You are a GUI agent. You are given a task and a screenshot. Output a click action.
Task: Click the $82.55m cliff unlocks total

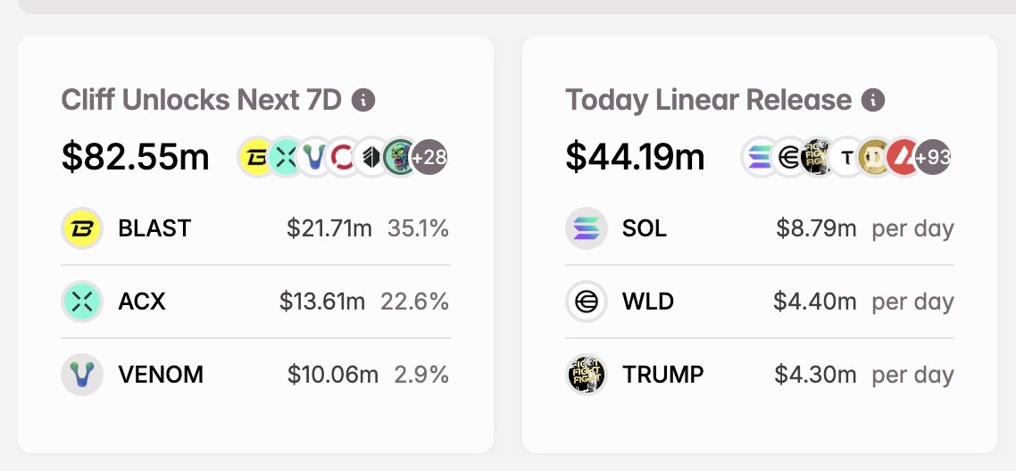pos(136,157)
